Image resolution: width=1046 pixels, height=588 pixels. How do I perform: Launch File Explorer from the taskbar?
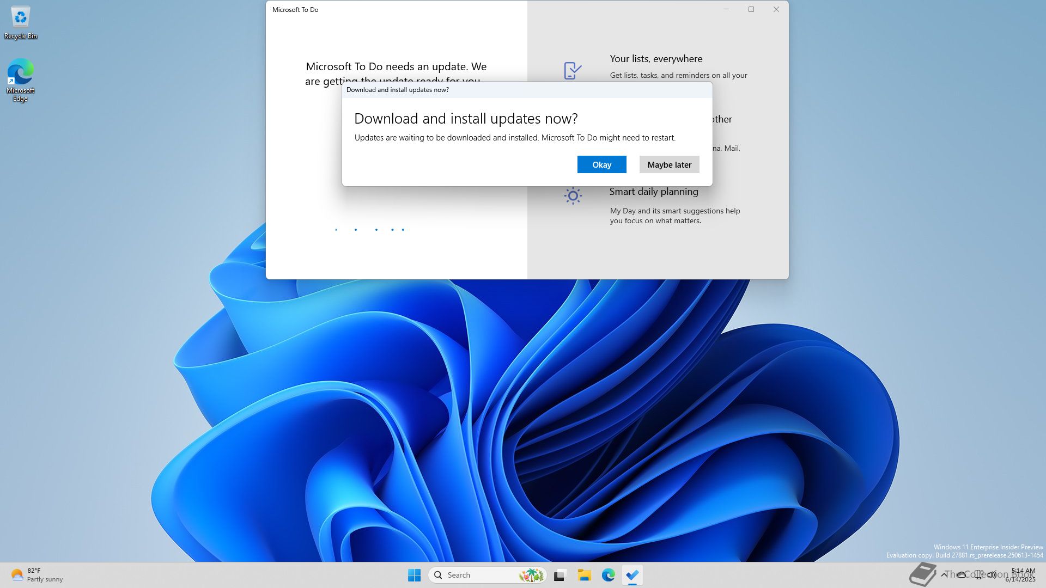tap(584, 575)
